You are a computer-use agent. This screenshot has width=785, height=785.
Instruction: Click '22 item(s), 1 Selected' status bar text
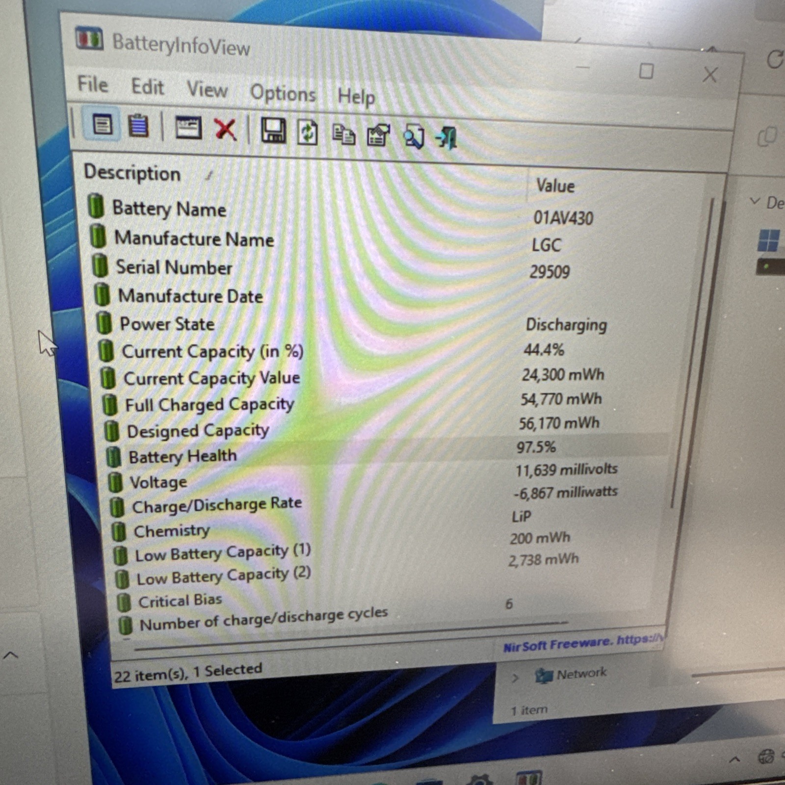[188, 673]
